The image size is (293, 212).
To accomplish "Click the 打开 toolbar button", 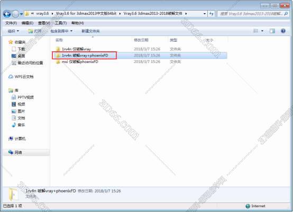I will [35, 31].
